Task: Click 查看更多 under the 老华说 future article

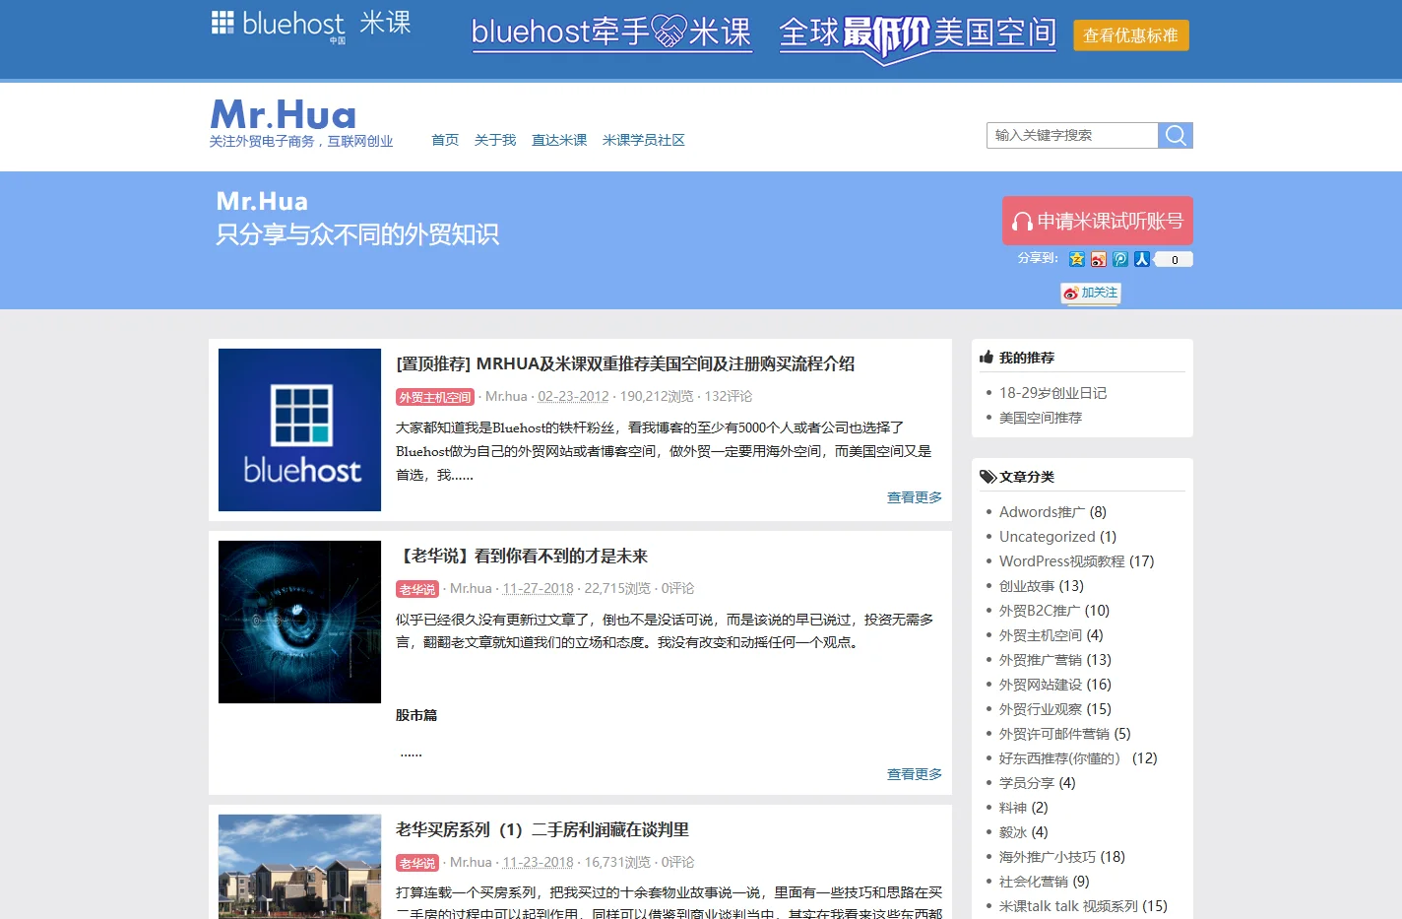Action: [915, 774]
